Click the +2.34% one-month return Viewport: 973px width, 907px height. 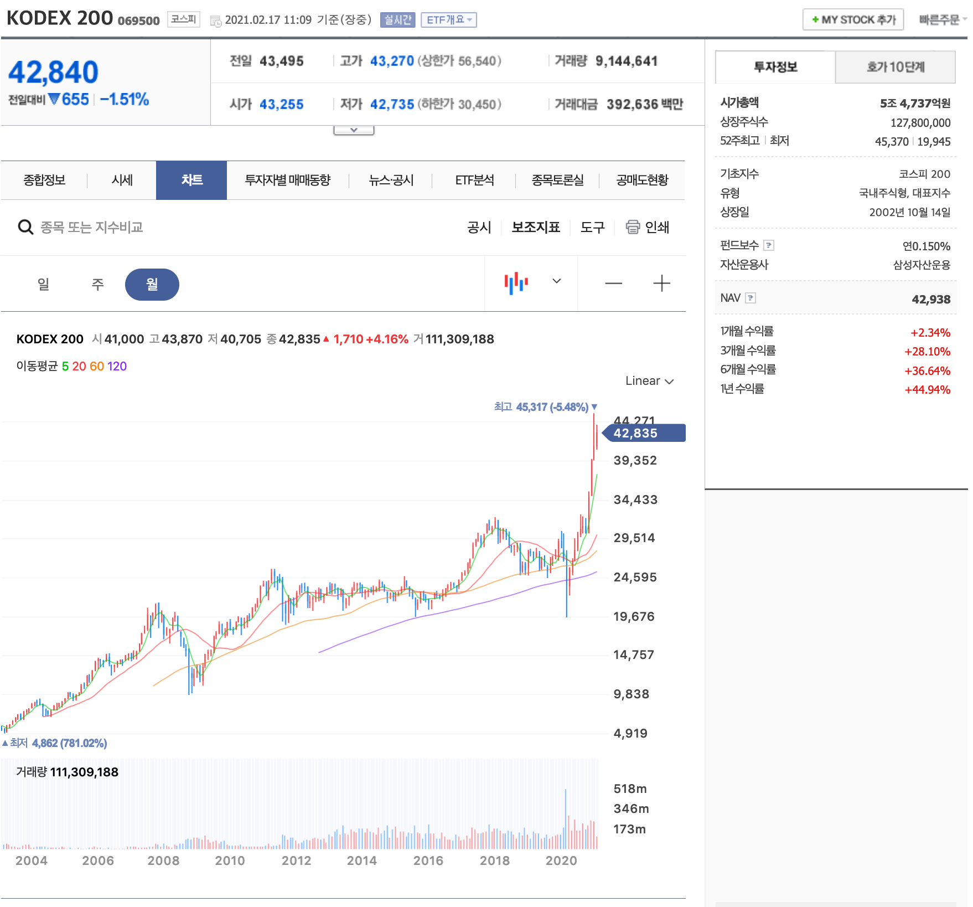click(x=930, y=332)
